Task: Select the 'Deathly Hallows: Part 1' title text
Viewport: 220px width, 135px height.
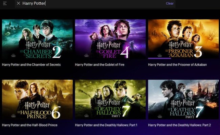Action: 106,125
